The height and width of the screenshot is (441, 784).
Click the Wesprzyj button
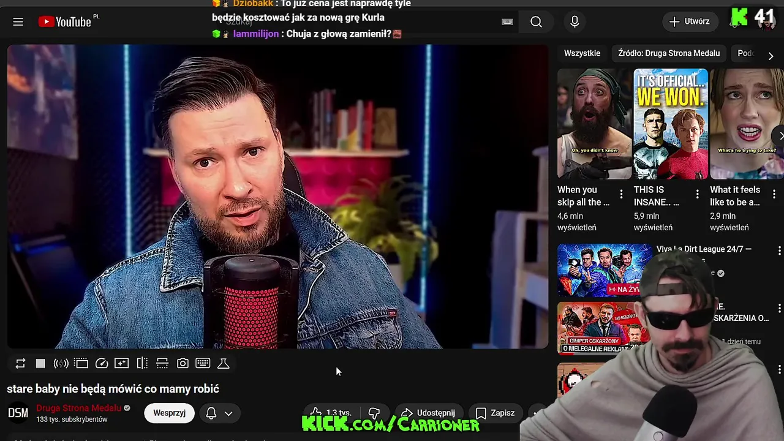click(x=169, y=413)
